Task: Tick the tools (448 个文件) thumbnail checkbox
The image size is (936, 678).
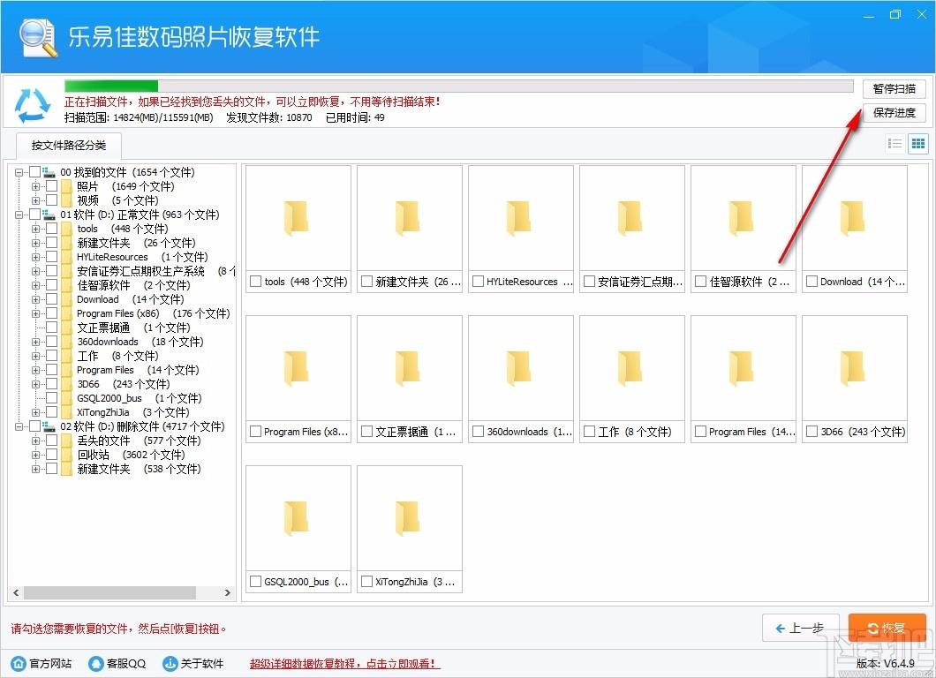Action: (255, 281)
